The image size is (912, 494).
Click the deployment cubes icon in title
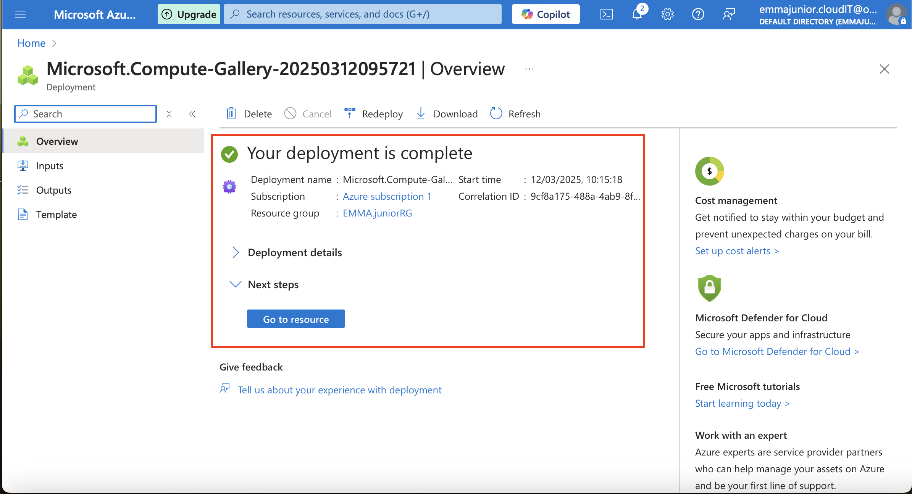28,75
